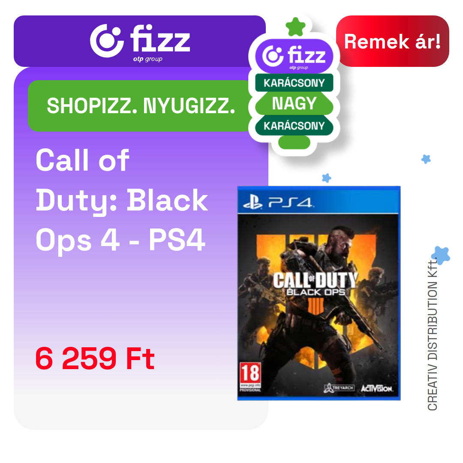
Task: Click the CREATIV DISTRIBUTION Kft. vertical text
Action: (432, 335)
